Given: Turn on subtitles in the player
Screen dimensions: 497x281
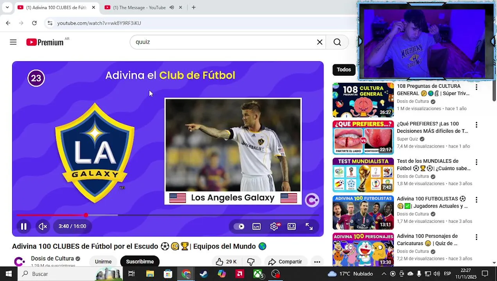Looking at the screenshot, I should 257,226.
